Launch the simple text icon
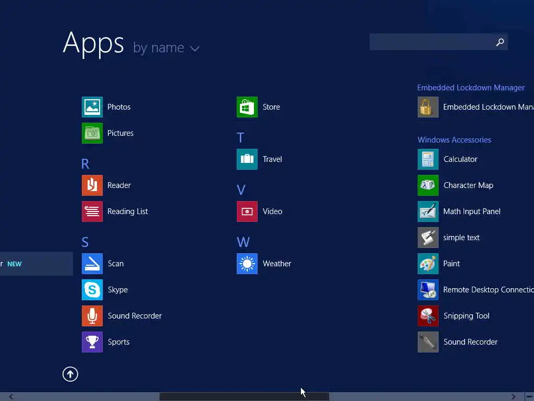 (x=428, y=238)
